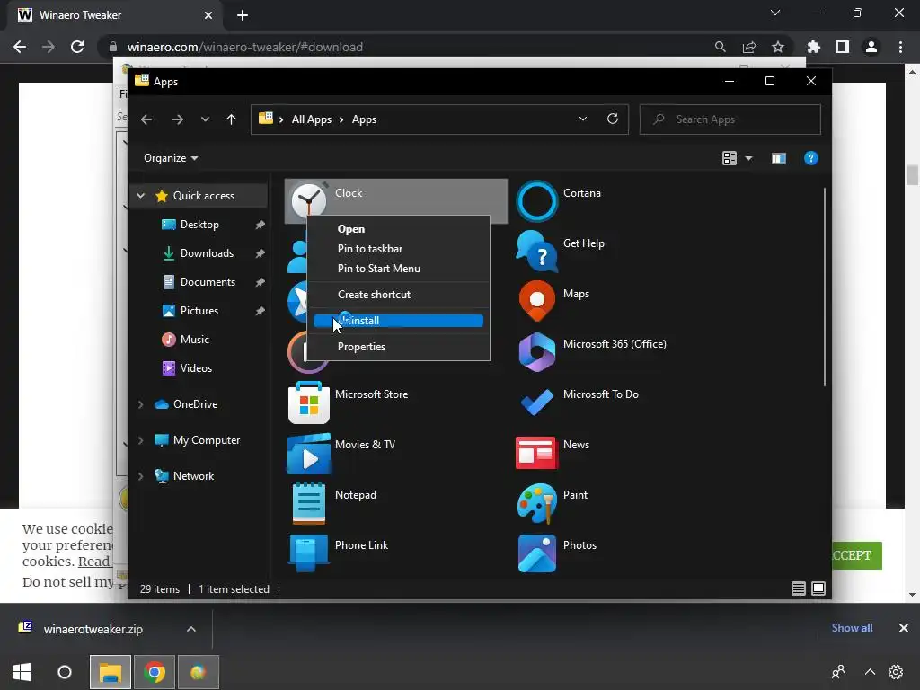The height and width of the screenshot is (690, 920).
Task: Open Explorer help question mark
Action: point(810,158)
